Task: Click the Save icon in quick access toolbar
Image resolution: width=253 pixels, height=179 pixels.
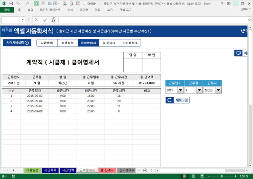Action: coord(11,3)
